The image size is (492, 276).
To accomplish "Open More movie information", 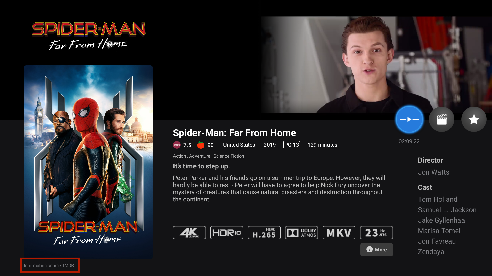I will [x=377, y=249].
